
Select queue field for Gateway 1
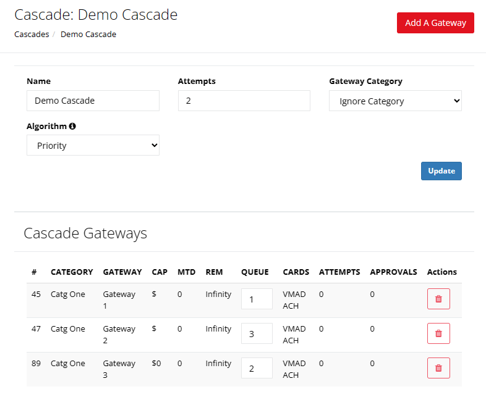coord(257,299)
